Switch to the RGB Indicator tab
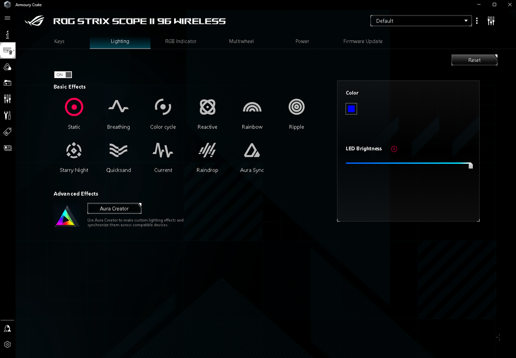The height and width of the screenshot is (358, 516). coord(181,41)
